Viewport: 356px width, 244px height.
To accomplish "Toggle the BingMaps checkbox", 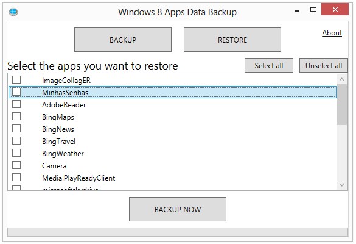I will pyautogui.click(x=16, y=117).
